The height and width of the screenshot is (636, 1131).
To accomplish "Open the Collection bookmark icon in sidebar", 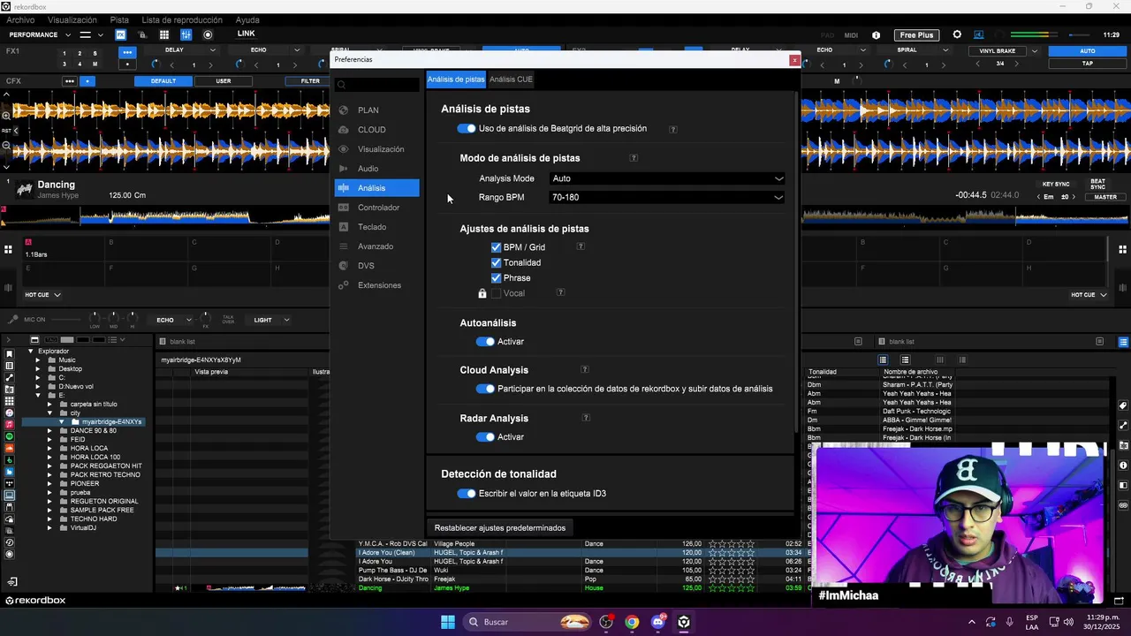I will pyautogui.click(x=10, y=354).
